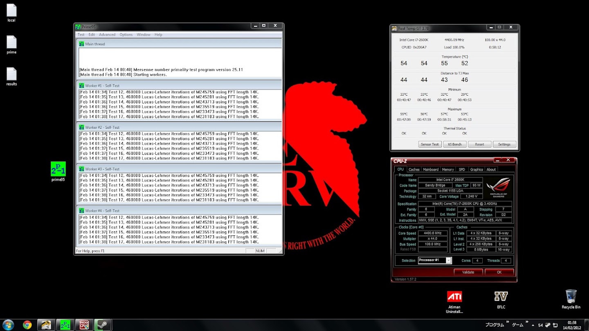The image size is (589, 331).
Task: Open the Advanced menu in Prime95
Action: coord(107,35)
